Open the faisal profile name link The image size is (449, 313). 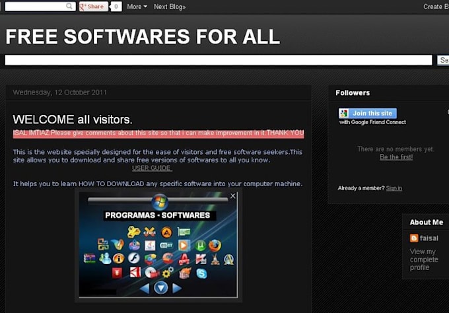click(x=429, y=238)
